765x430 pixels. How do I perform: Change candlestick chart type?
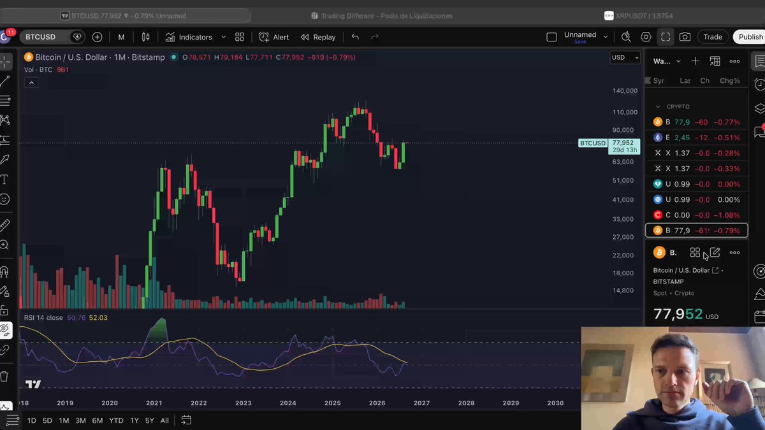(x=146, y=37)
